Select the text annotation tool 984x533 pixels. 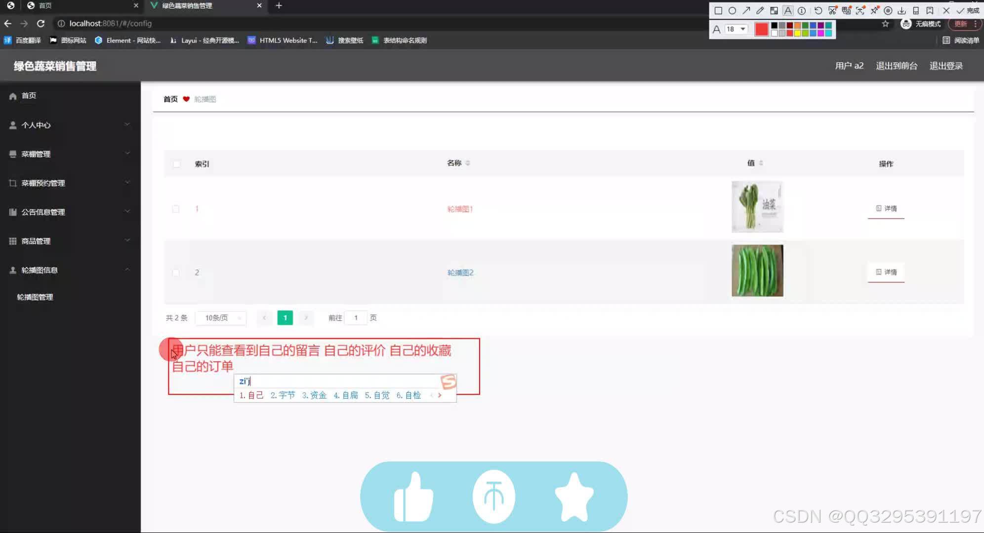tap(788, 10)
